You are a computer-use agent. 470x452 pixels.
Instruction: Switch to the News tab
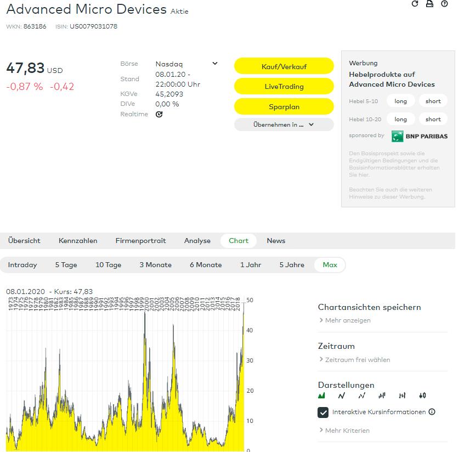pyautogui.click(x=276, y=241)
